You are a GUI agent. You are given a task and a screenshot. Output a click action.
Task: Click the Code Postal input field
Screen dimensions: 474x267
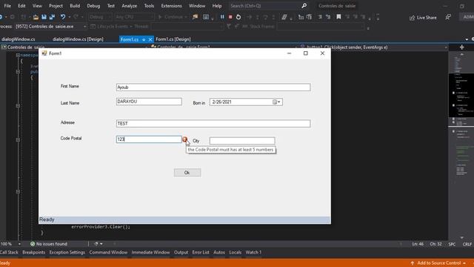[x=149, y=139]
